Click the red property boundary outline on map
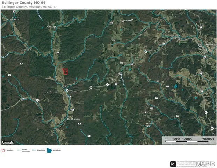This screenshot has width=217, height=168. (x=65, y=71)
